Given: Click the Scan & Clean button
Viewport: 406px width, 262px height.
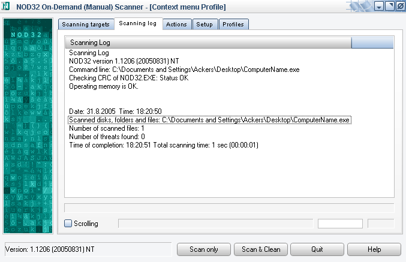Looking at the screenshot, I should (261, 249).
